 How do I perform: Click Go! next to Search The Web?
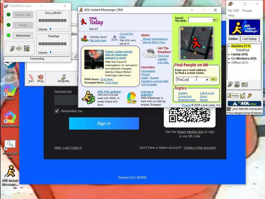[215, 20]
